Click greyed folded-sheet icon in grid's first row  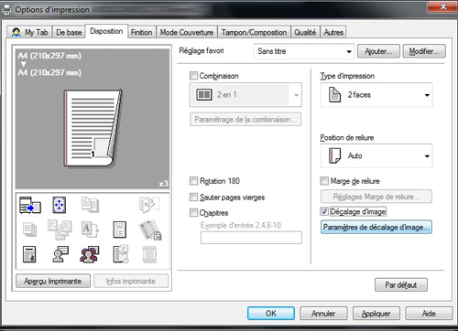(x=149, y=205)
